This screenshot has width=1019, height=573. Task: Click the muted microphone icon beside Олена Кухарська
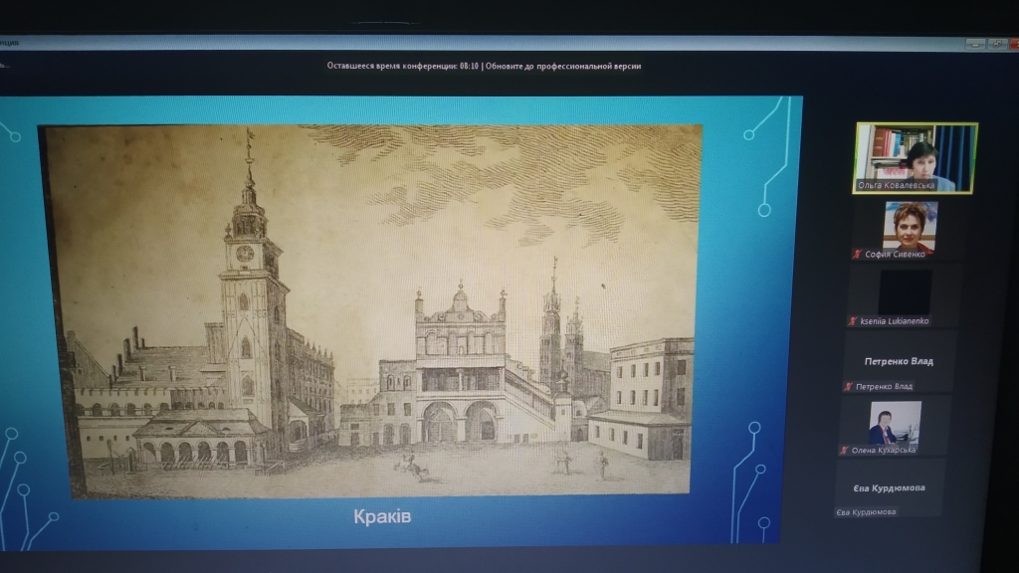844,450
